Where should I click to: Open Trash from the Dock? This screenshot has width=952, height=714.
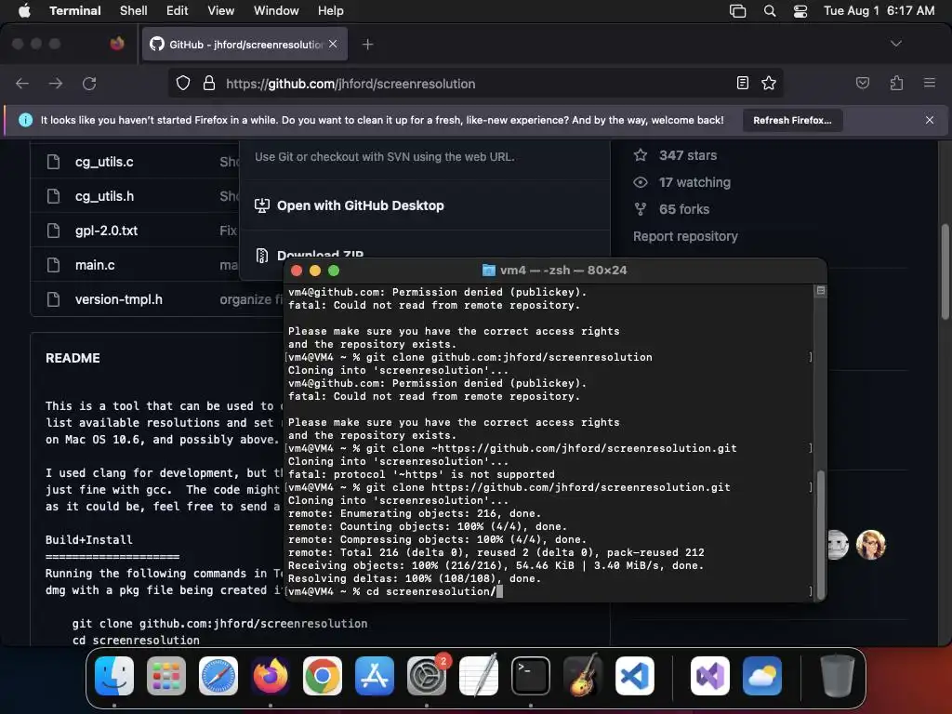tap(838, 676)
